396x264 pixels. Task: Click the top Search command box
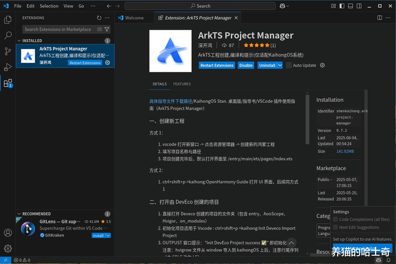[x=200, y=6]
